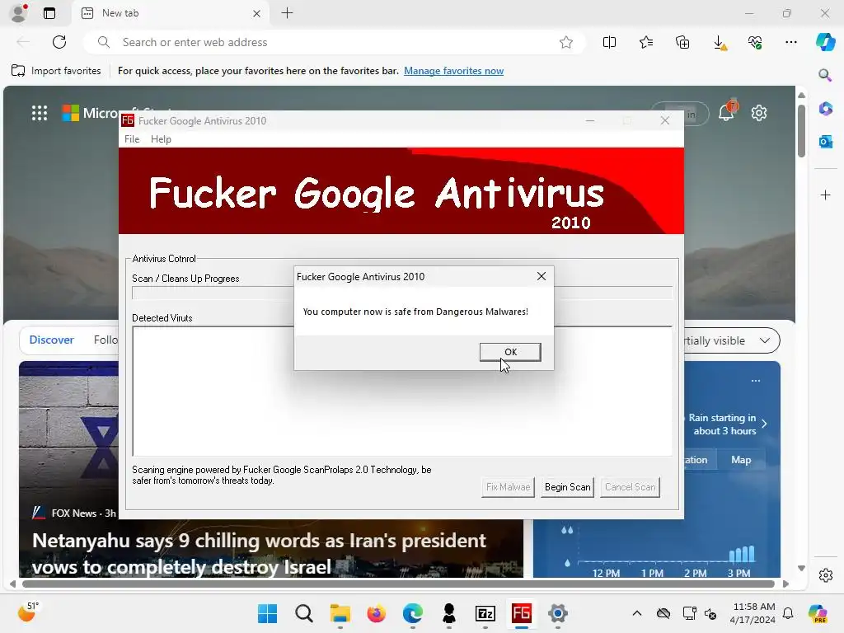Select the New tab browser tab
Screen dimensions: 844x633
pyautogui.click(x=170, y=13)
